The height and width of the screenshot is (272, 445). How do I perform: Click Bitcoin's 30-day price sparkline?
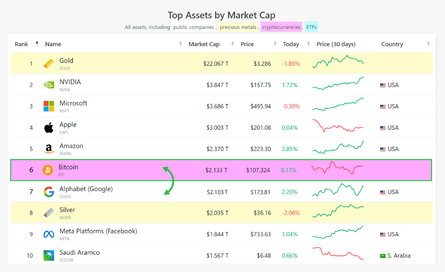click(x=337, y=168)
